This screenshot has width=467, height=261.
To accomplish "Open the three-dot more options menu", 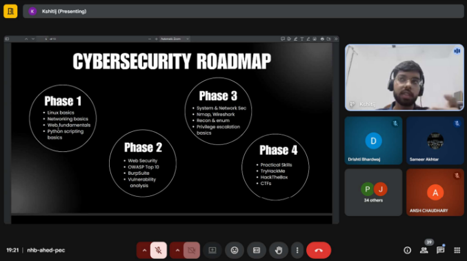I will (297, 250).
